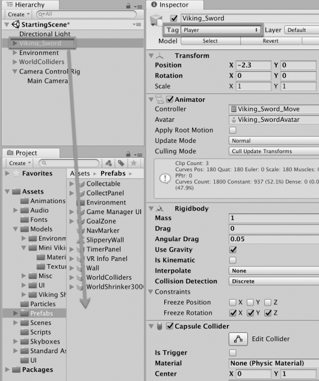Switch to the Hierarchy tab
This screenshot has width=319, height=381.
[x=31, y=5]
